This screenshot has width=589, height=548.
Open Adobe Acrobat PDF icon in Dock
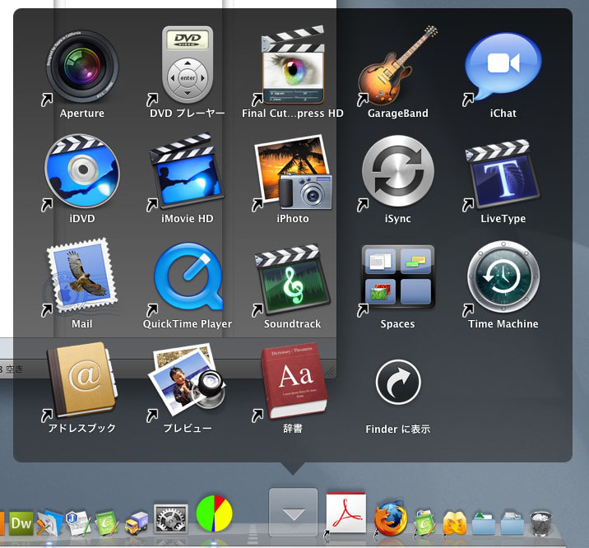pos(346,513)
